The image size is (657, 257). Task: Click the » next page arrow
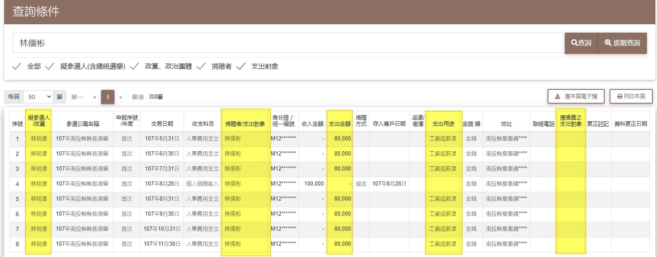[x=121, y=97]
